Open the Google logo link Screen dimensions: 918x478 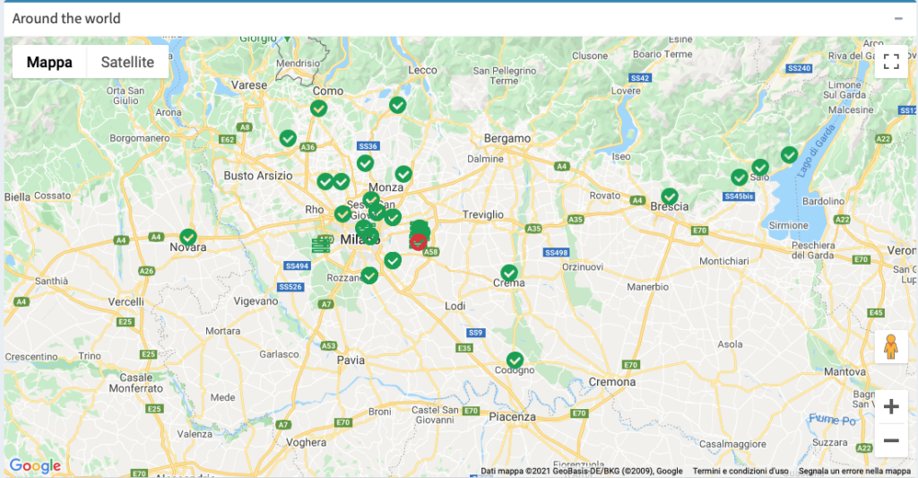35,465
